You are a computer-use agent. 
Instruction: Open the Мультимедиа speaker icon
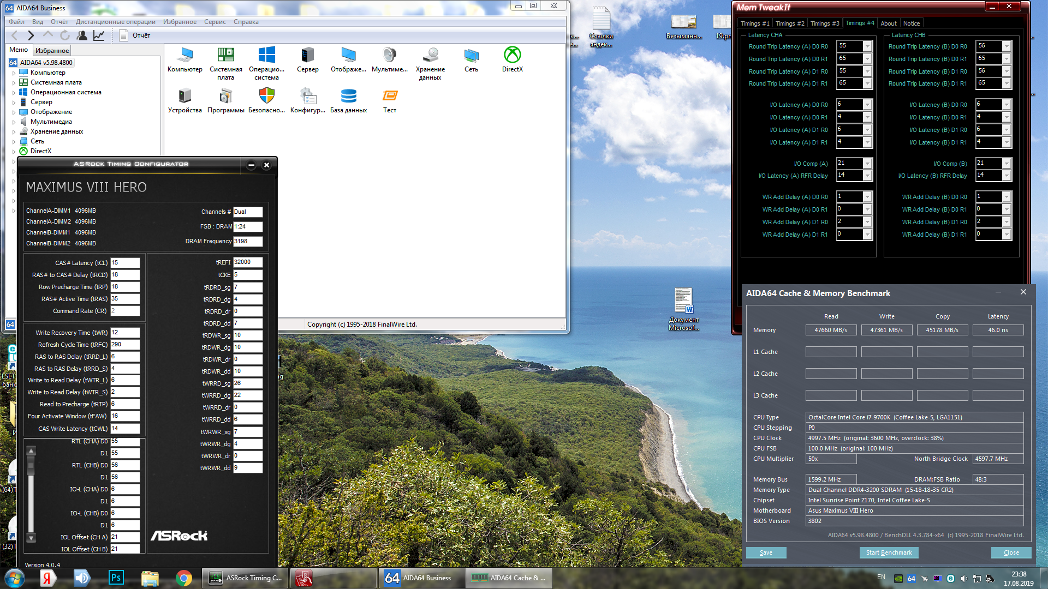pyautogui.click(x=389, y=55)
